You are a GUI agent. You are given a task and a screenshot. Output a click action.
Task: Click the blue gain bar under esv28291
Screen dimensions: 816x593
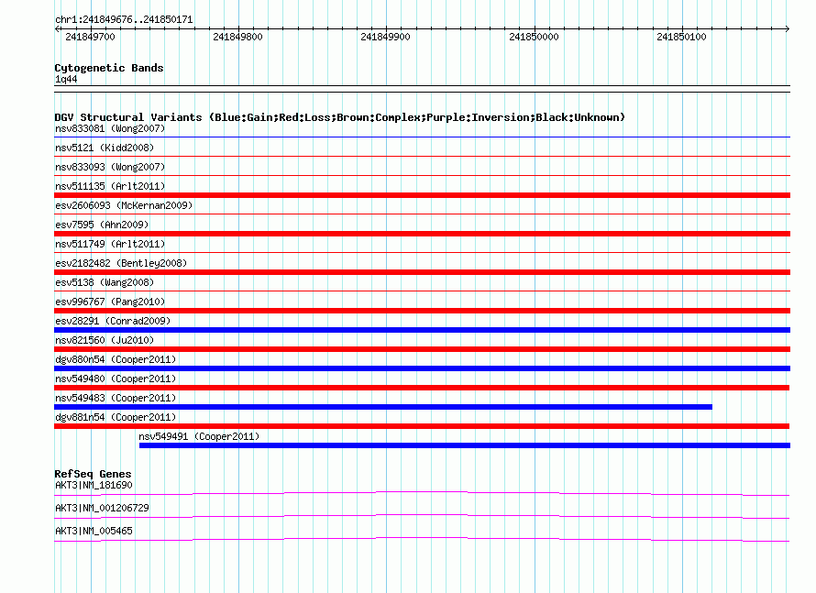coord(422,330)
